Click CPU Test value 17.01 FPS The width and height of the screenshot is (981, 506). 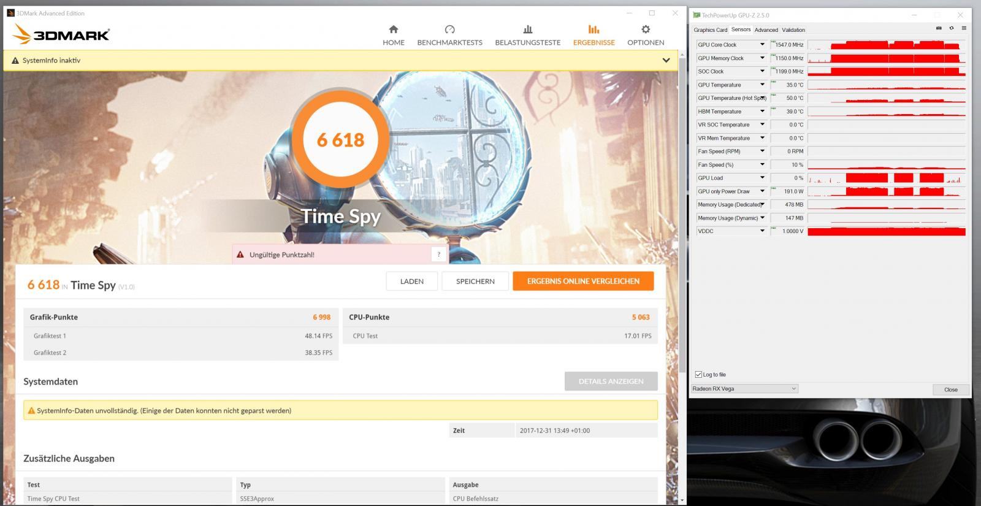click(x=638, y=336)
